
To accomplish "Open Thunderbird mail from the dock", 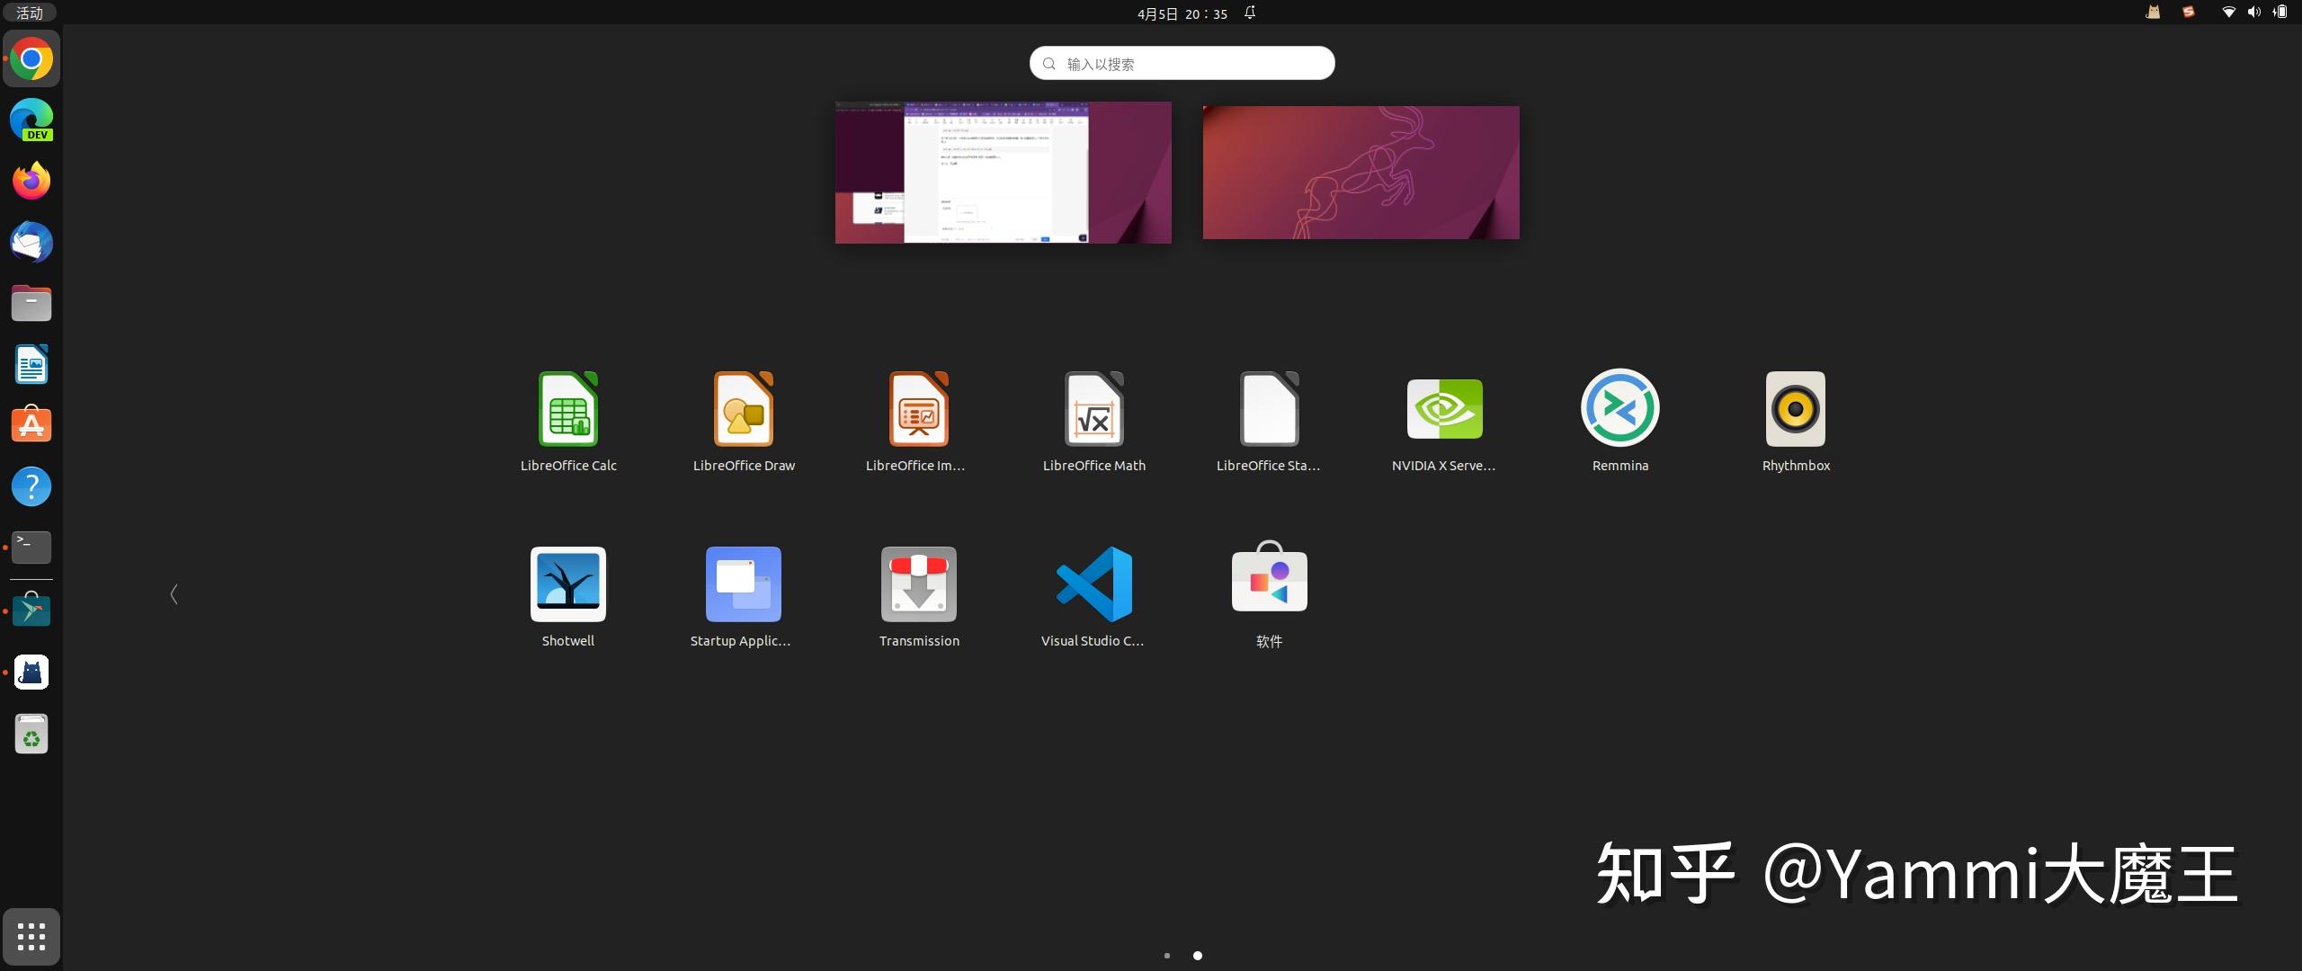I will 31,242.
